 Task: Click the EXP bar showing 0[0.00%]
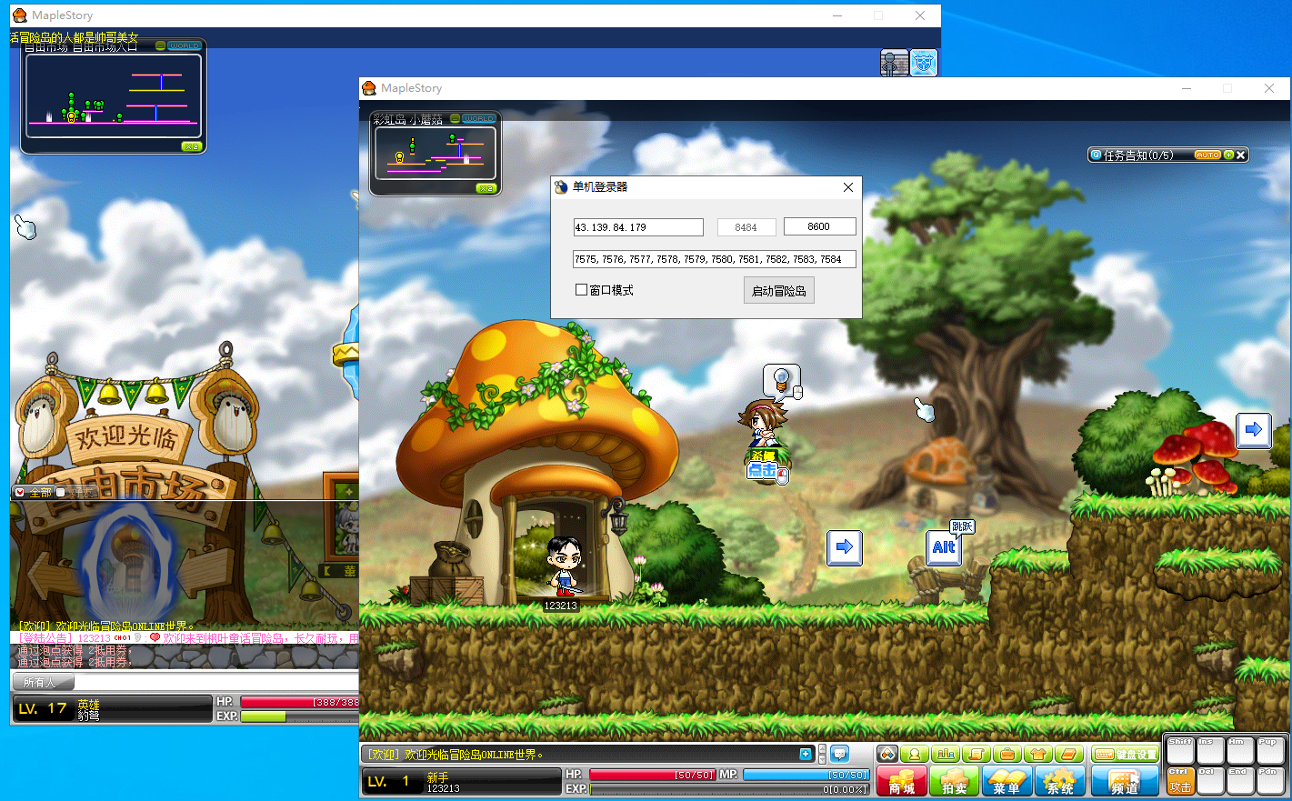point(729,789)
